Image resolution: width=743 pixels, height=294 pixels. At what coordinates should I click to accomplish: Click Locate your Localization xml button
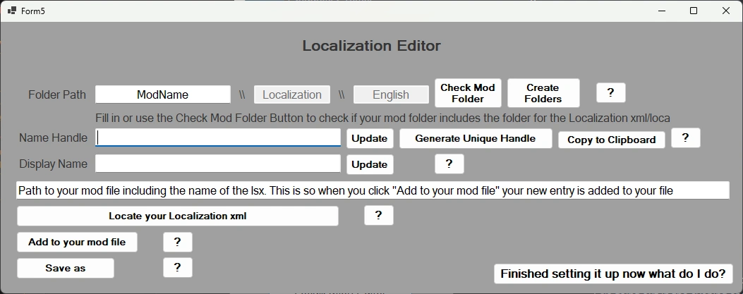(177, 216)
